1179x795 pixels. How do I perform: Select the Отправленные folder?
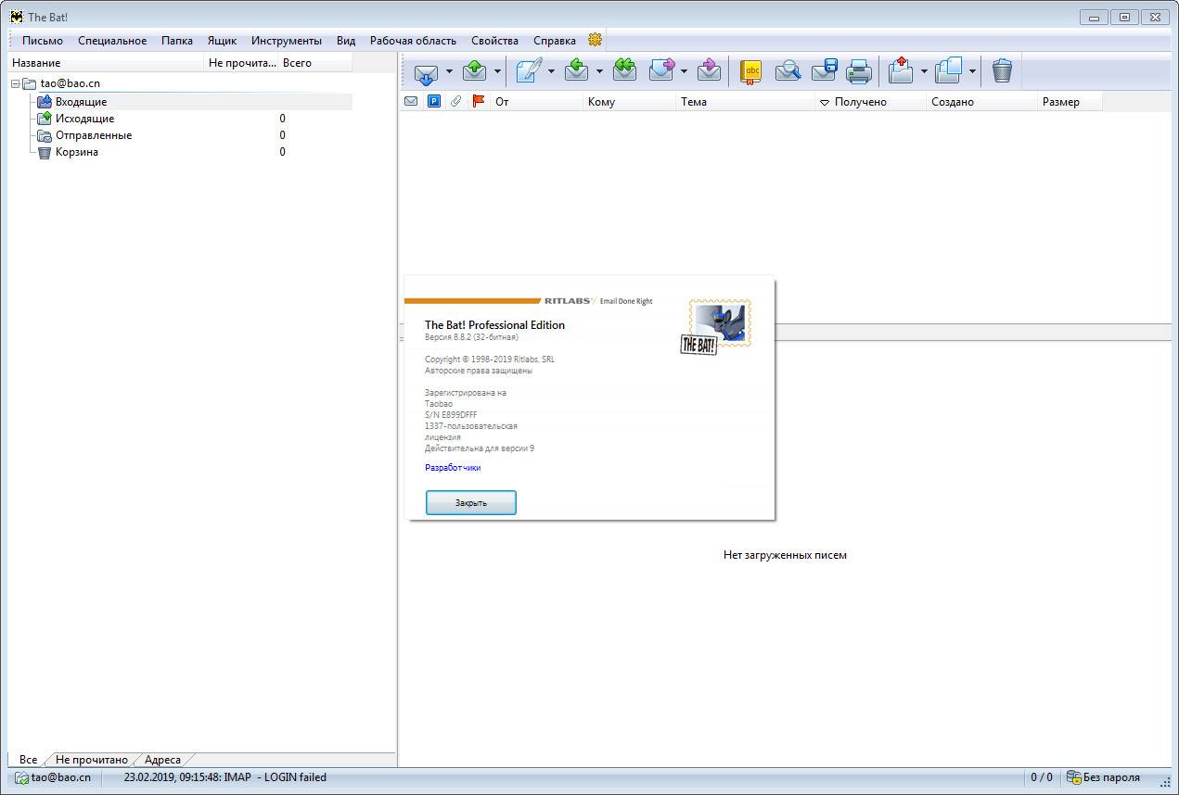click(x=94, y=135)
